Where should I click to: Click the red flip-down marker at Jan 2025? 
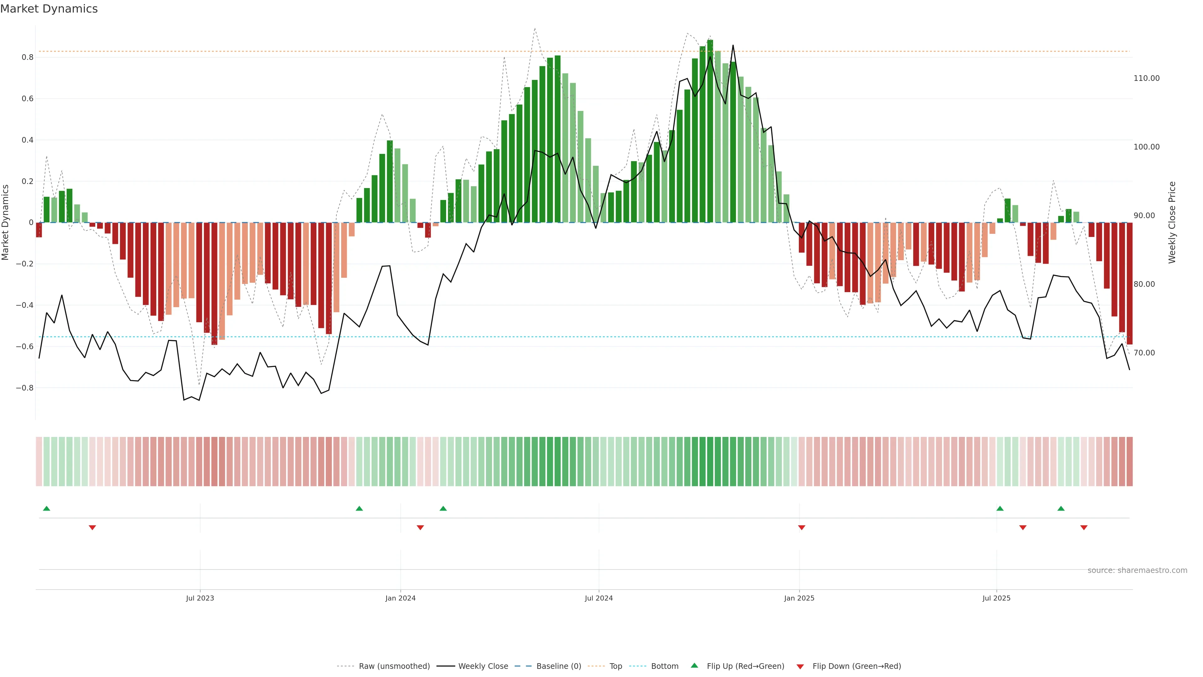[801, 527]
